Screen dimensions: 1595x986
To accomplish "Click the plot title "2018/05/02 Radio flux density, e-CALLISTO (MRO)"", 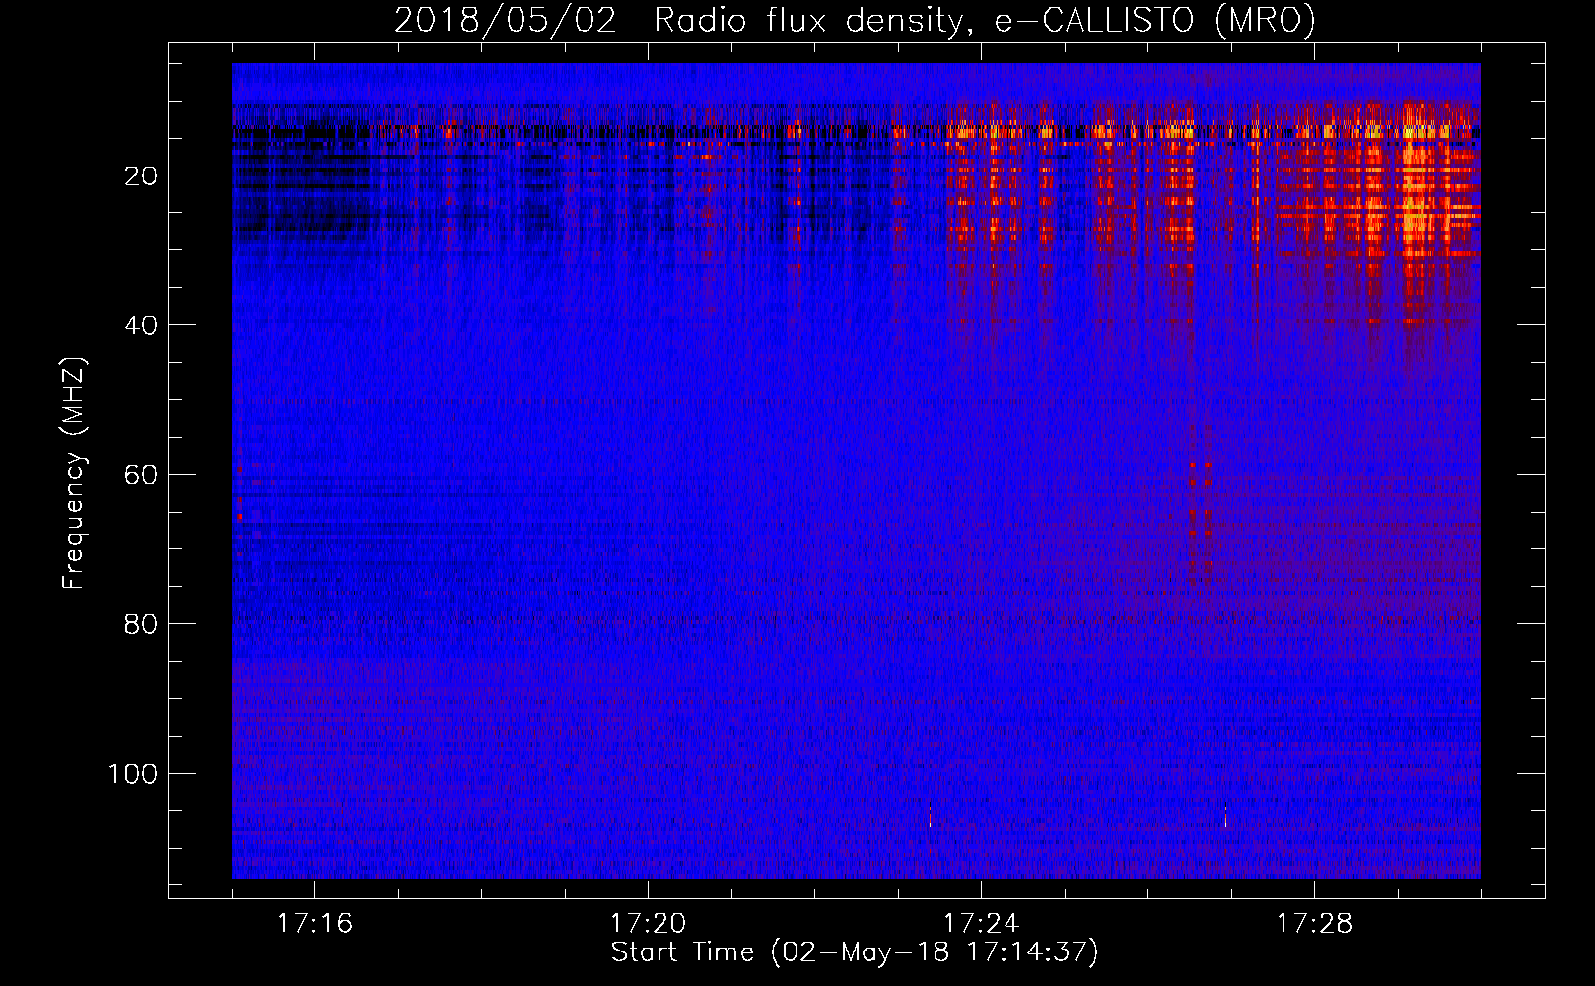I will (x=855, y=20).
